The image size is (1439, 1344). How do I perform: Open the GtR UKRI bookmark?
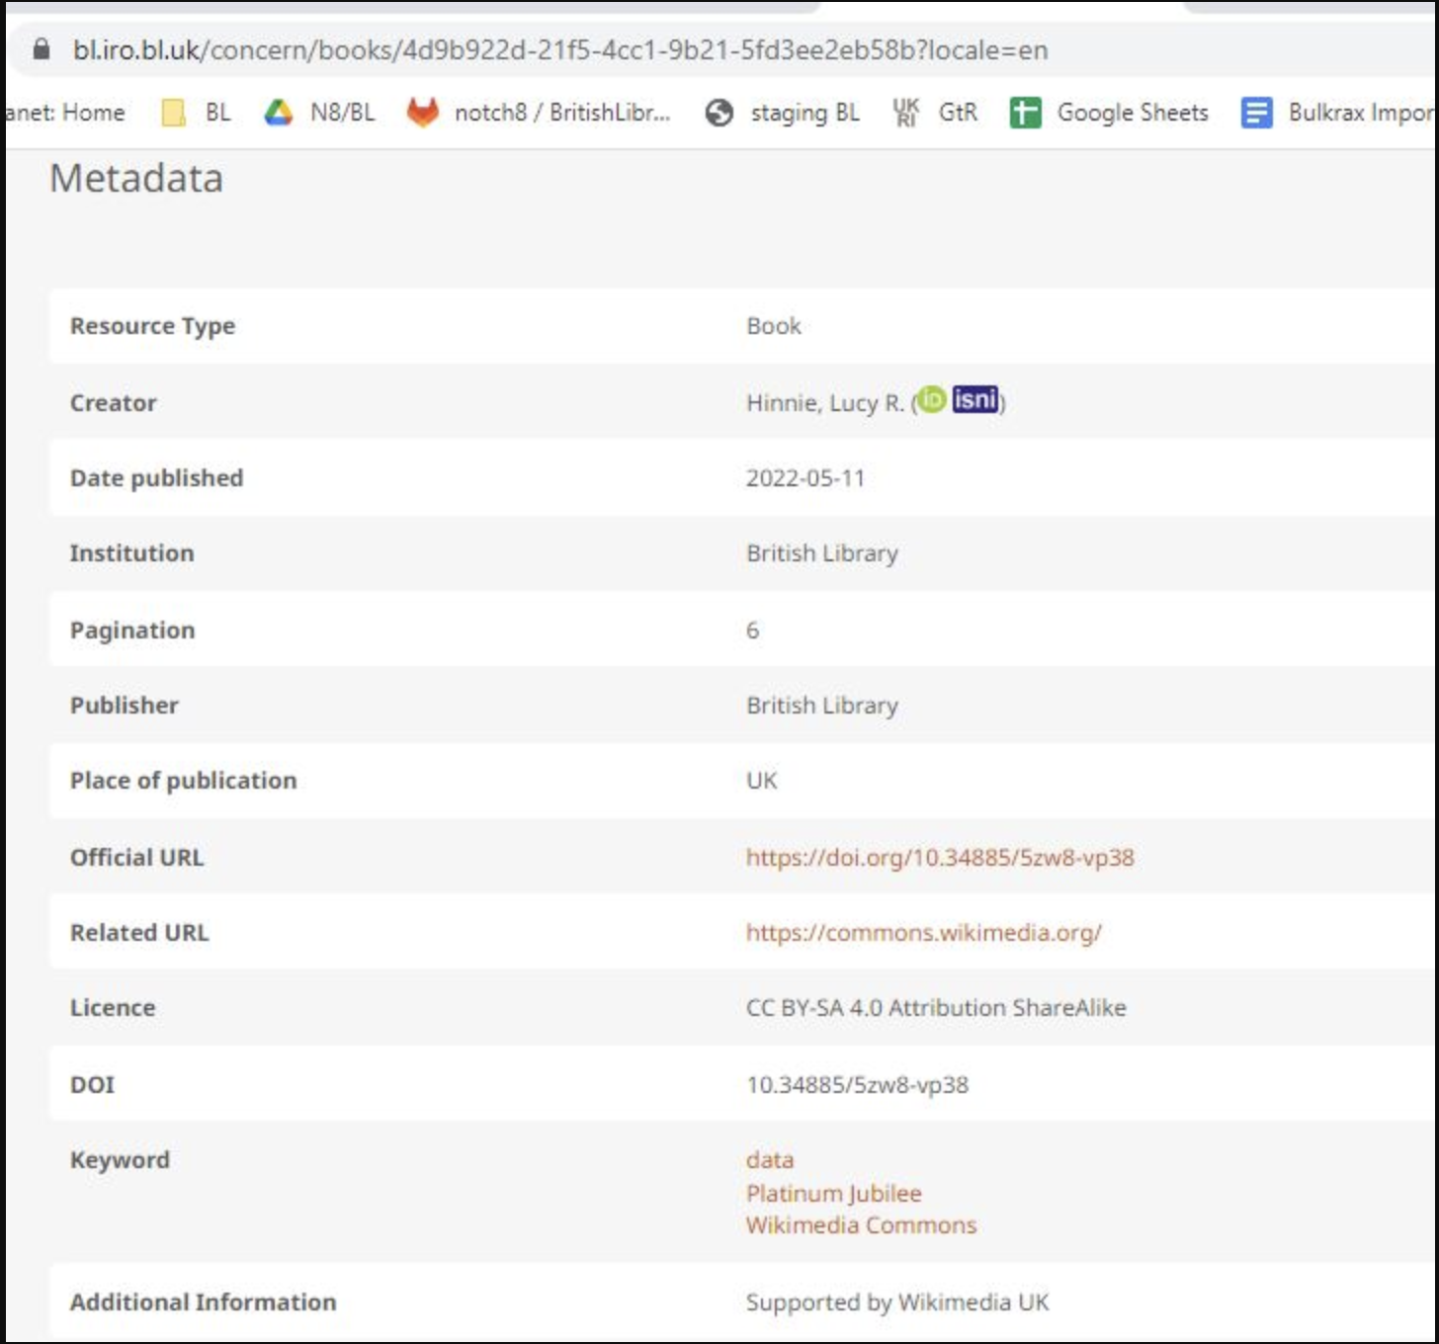click(935, 113)
